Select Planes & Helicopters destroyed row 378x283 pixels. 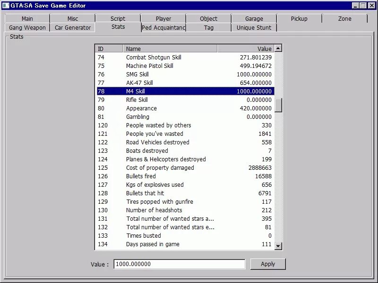(185, 159)
